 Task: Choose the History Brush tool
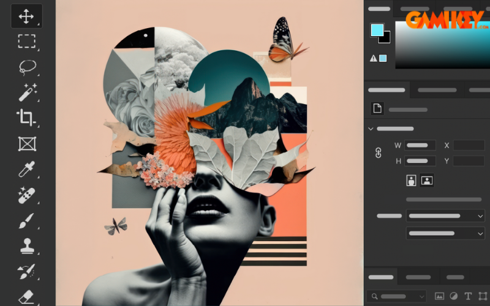(26, 271)
